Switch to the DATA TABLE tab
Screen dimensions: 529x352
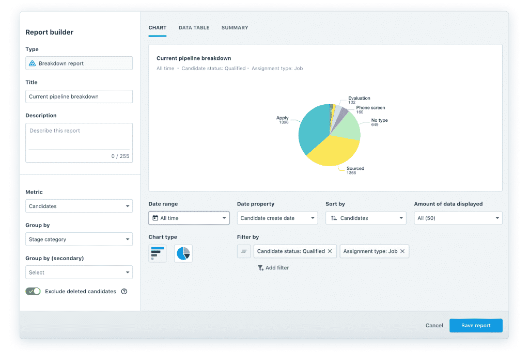pyautogui.click(x=194, y=28)
